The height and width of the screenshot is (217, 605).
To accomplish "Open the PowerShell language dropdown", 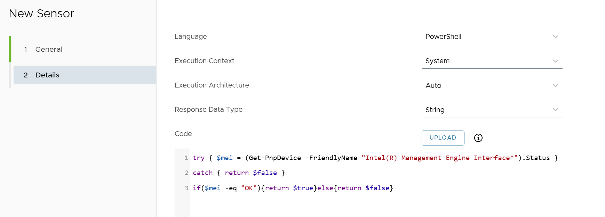I will coord(487,37).
